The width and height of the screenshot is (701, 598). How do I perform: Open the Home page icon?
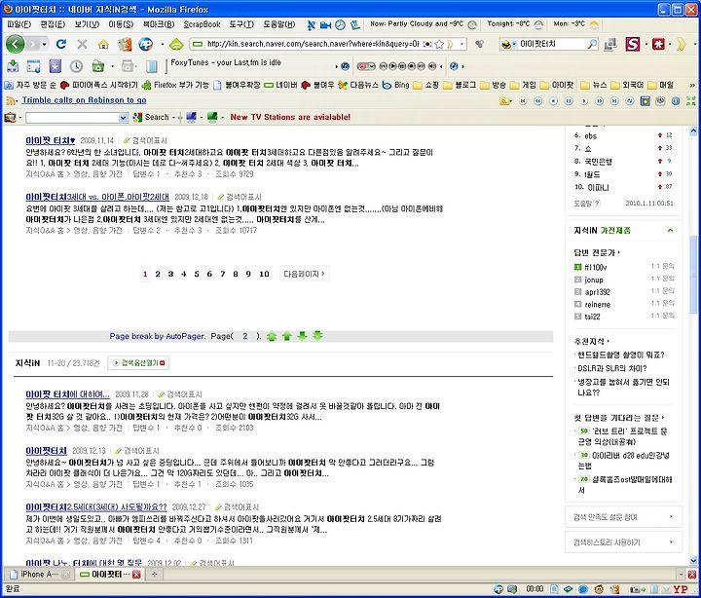103,44
